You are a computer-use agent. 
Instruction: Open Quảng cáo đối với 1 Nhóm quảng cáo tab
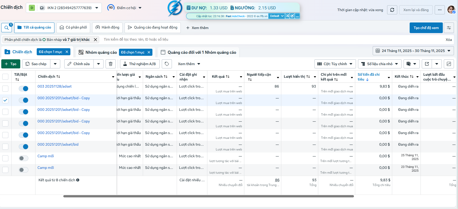pos(198,52)
